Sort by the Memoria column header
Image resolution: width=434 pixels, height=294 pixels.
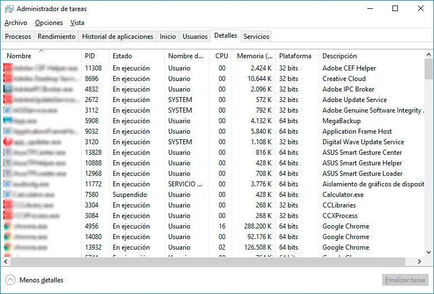pos(254,56)
